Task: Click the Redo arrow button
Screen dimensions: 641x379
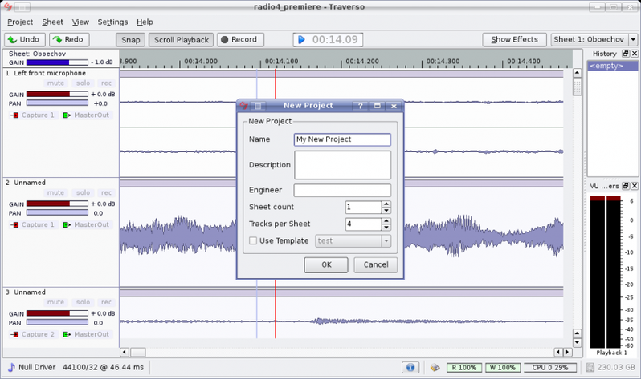Action: click(x=69, y=39)
